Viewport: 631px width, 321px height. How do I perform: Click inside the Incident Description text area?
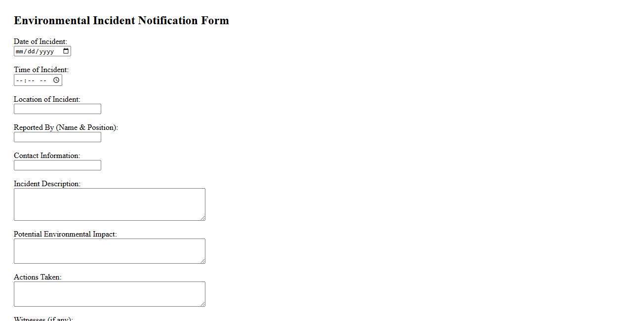109,204
